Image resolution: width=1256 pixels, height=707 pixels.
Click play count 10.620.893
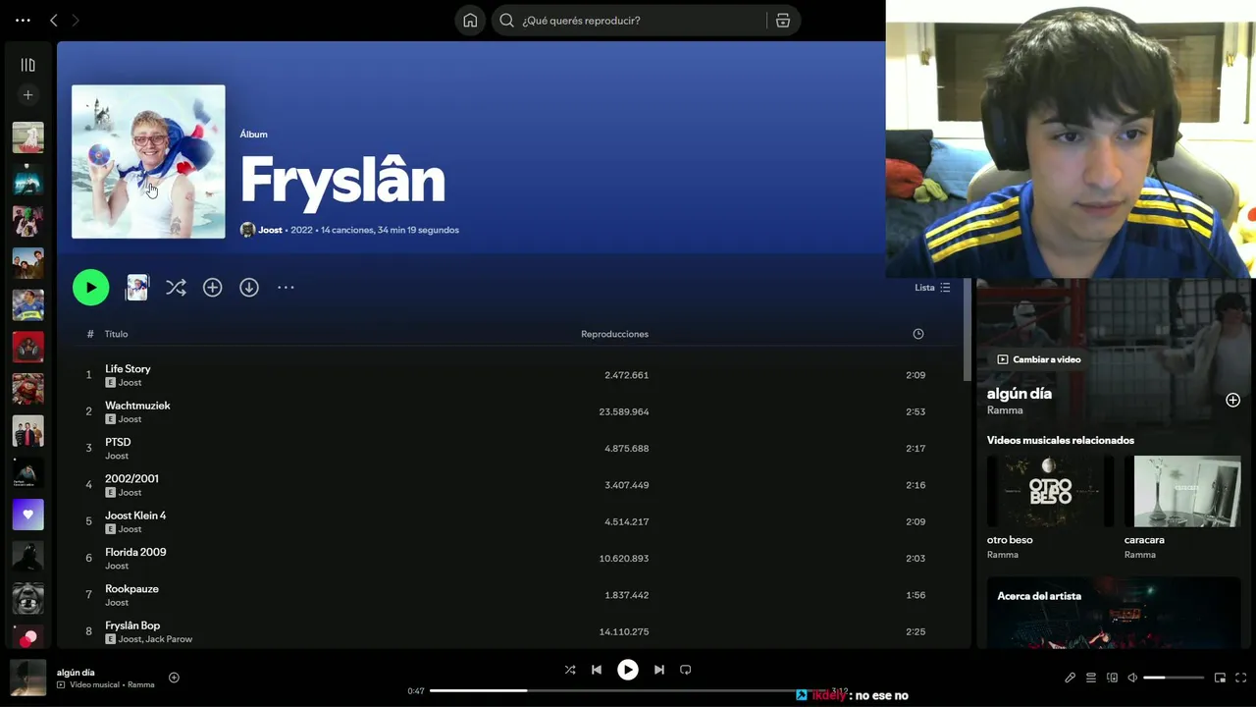(x=624, y=558)
